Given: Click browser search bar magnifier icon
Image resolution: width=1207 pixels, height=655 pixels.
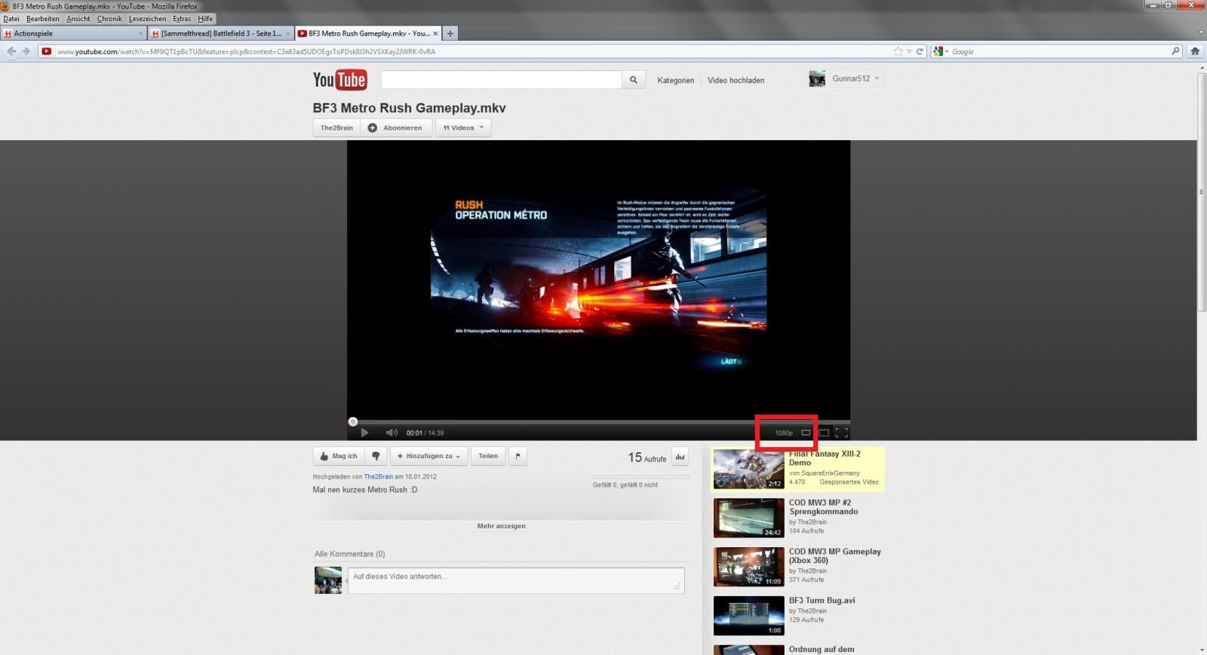Looking at the screenshot, I should (1175, 51).
